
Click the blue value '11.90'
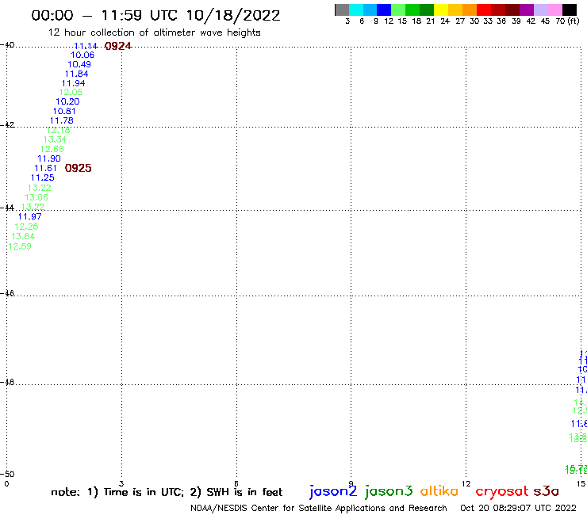[49, 158]
